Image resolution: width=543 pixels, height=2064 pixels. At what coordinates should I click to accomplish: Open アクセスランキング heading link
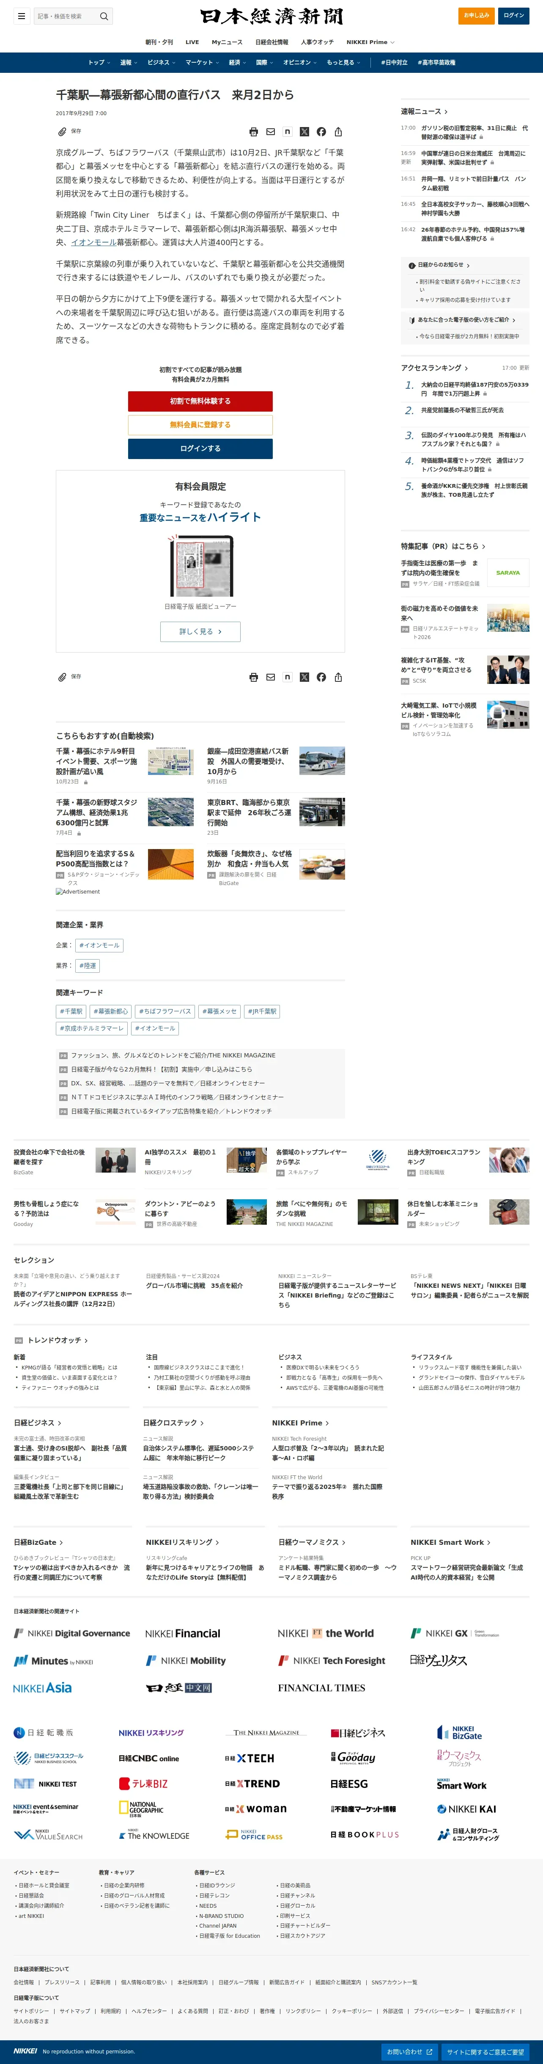[435, 368]
